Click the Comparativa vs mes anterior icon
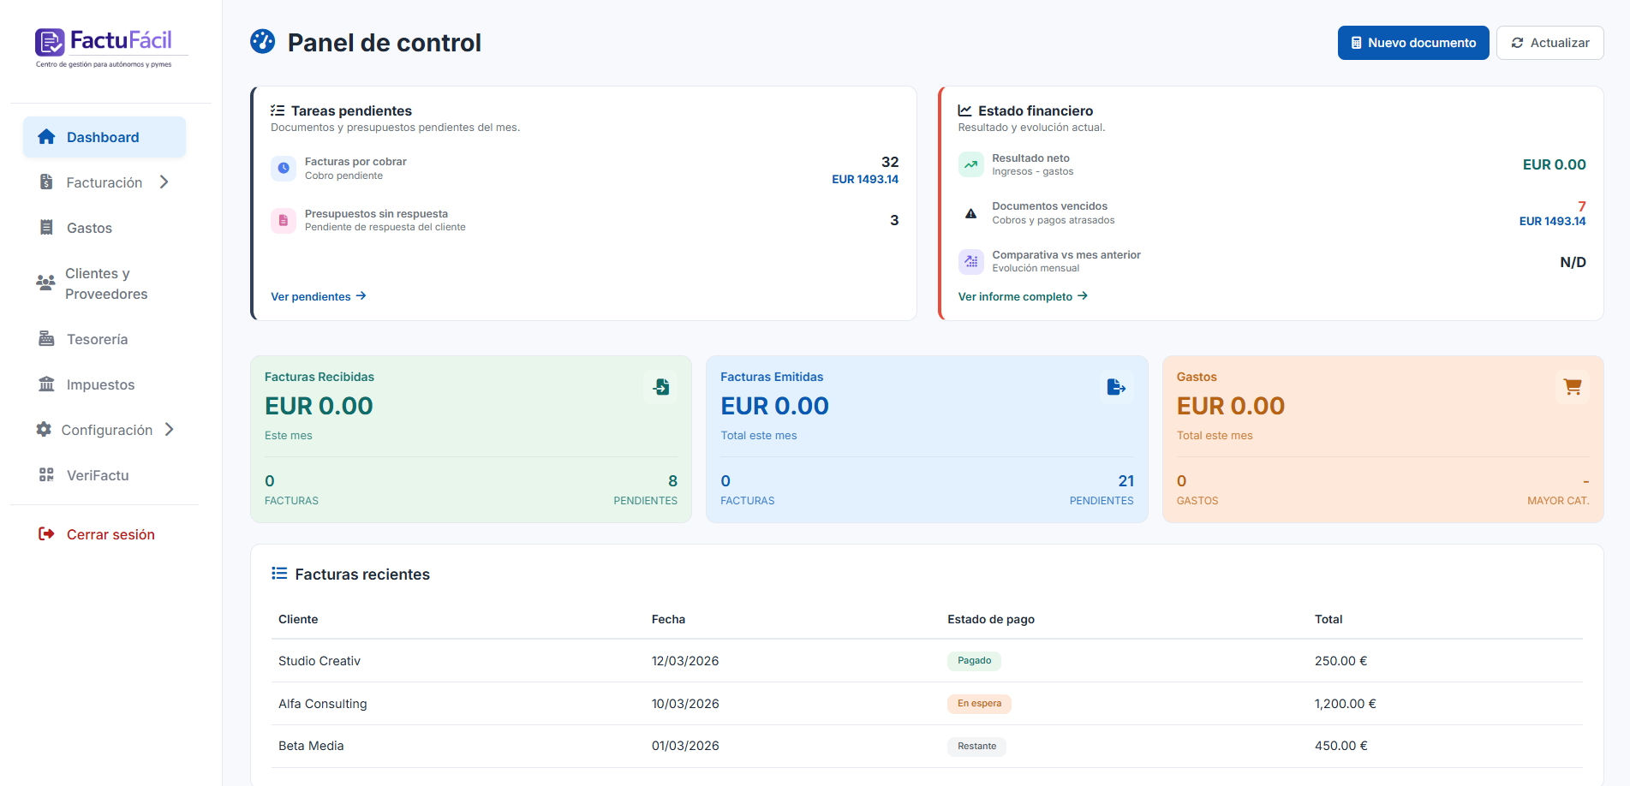 (970, 261)
